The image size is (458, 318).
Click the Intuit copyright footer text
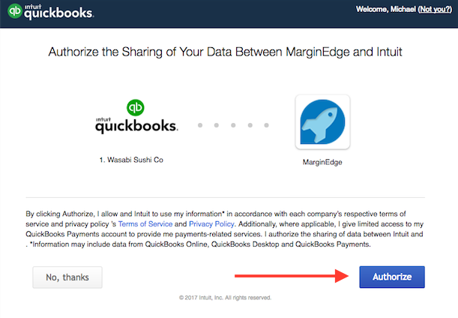coord(226,297)
